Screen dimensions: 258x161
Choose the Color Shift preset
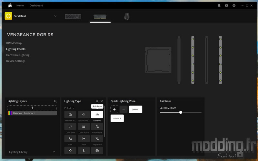[x=70, y=126]
